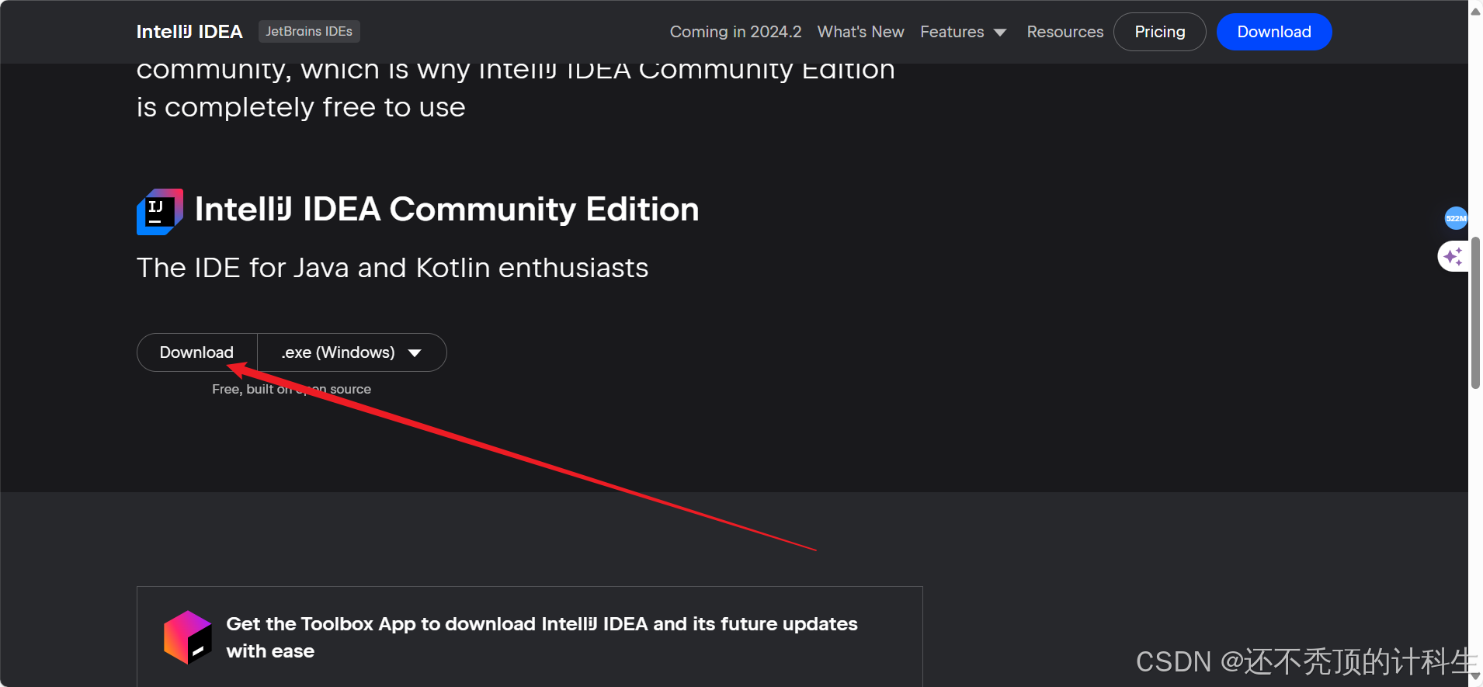Screen dimensions: 1483x687
Task: Click the Toolbox App cube icon
Action: click(x=188, y=637)
